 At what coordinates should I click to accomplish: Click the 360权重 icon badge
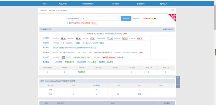[x=93, y=38]
